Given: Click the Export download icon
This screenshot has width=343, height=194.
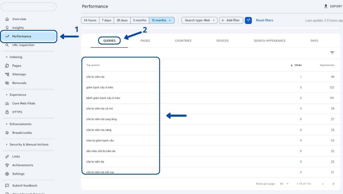Looking at the screenshot, I should point(326,6).
